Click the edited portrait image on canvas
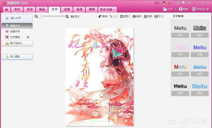Viewport: 212px width, 128px height. coord(100,77)
